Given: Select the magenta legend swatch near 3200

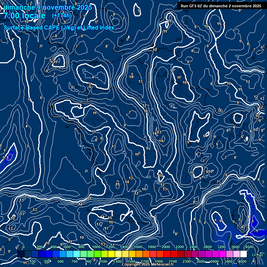Looking at the screenshot, I should pyautogui.click(x=222, y=254).
